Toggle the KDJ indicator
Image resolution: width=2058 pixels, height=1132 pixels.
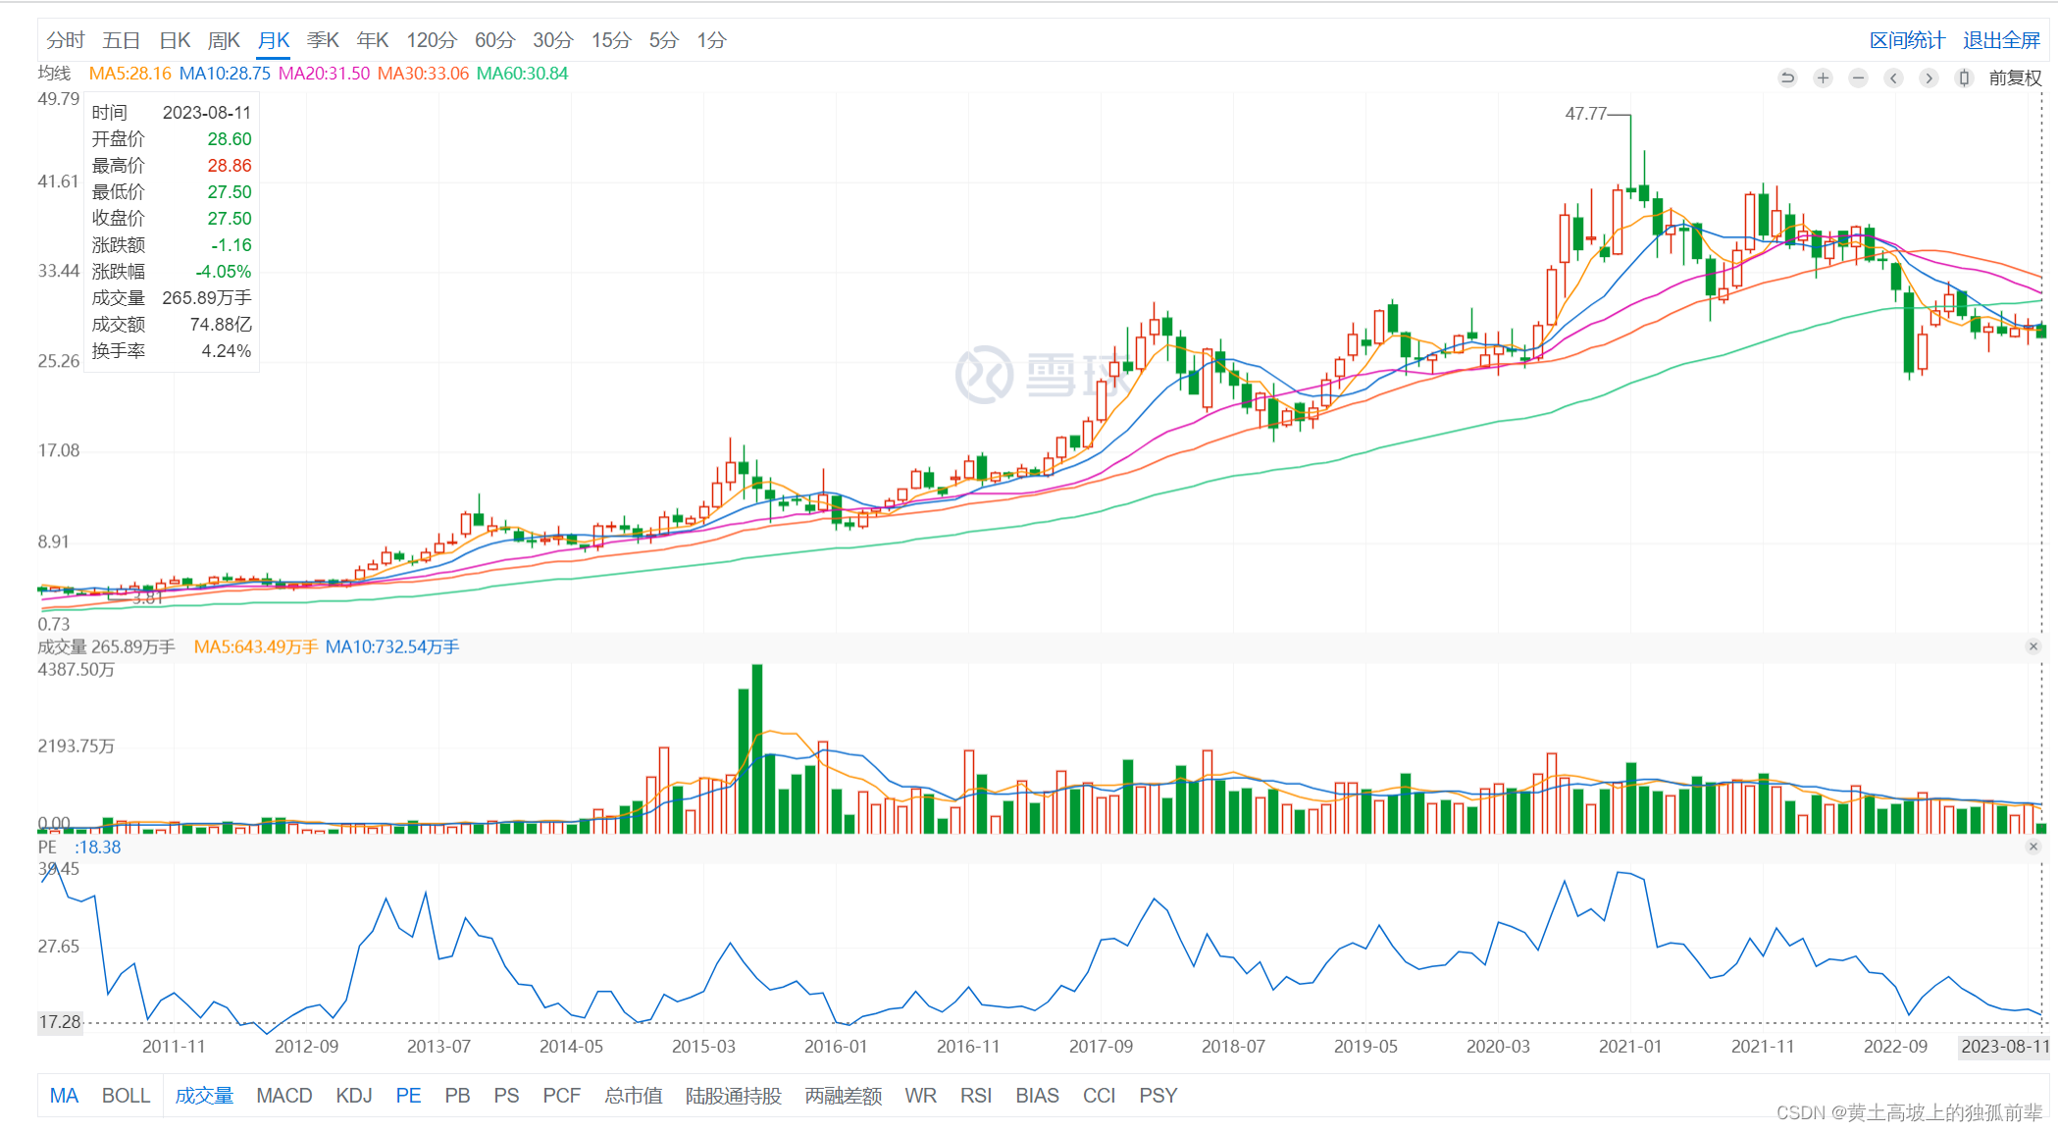(353, 1096)
